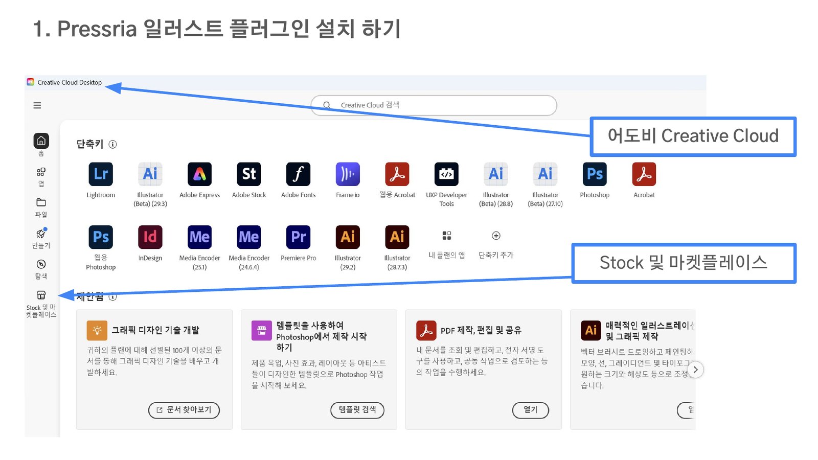Launch InDesign shortcut

point(150,237)
